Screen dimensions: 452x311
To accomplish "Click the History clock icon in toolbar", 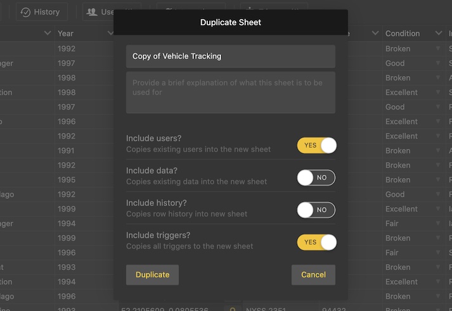I will tap(26, 12).
